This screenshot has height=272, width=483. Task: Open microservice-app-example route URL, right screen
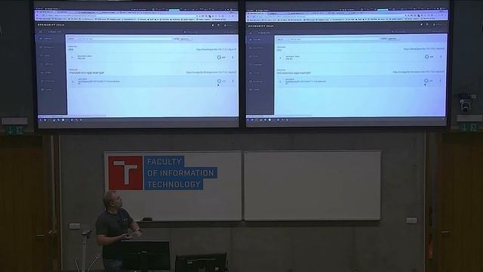tap(418, 72)
